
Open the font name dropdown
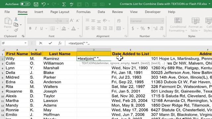[56, 21]
